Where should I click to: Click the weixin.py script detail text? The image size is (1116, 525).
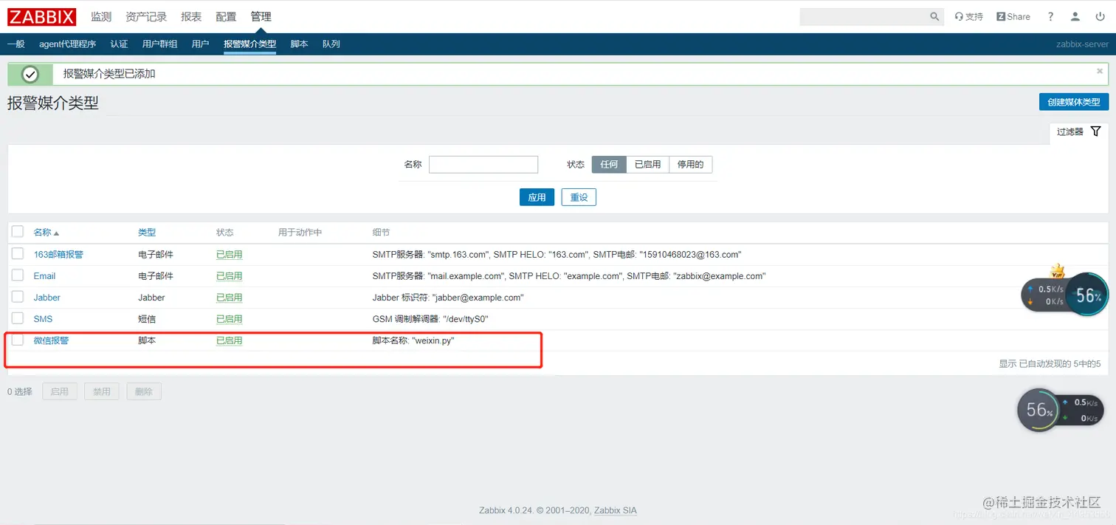(x=413, y=340)
